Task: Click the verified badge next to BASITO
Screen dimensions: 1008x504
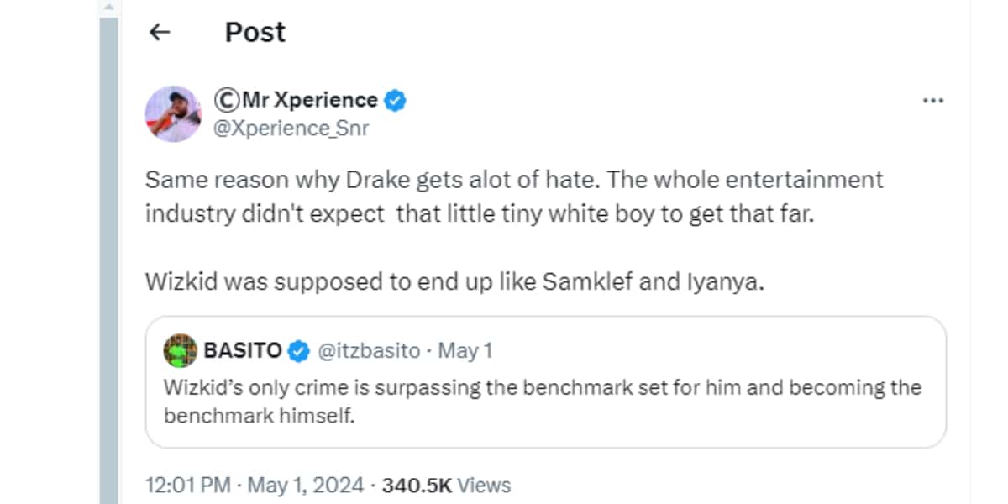Action: point(297,351)
